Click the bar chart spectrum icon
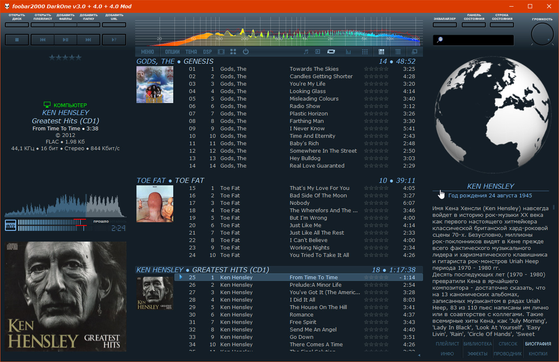Viewport: 559px width, 362px height. click(x=348, y=52)
